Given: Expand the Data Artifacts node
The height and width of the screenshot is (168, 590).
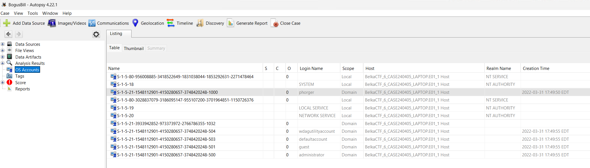Looking at the screenshot, I should click(3, 57).
